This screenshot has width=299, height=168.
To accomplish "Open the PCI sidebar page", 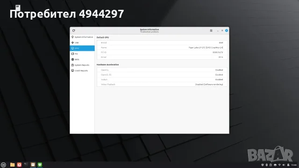I will (x=82, y=54).
